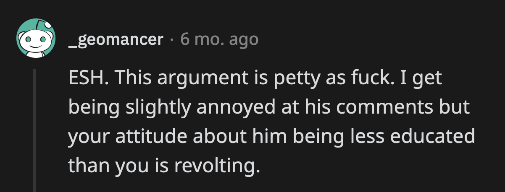Click the _geomancer Snoo avatar icon
The width and height of the screenshot is (505, 192).
point(36,38)
